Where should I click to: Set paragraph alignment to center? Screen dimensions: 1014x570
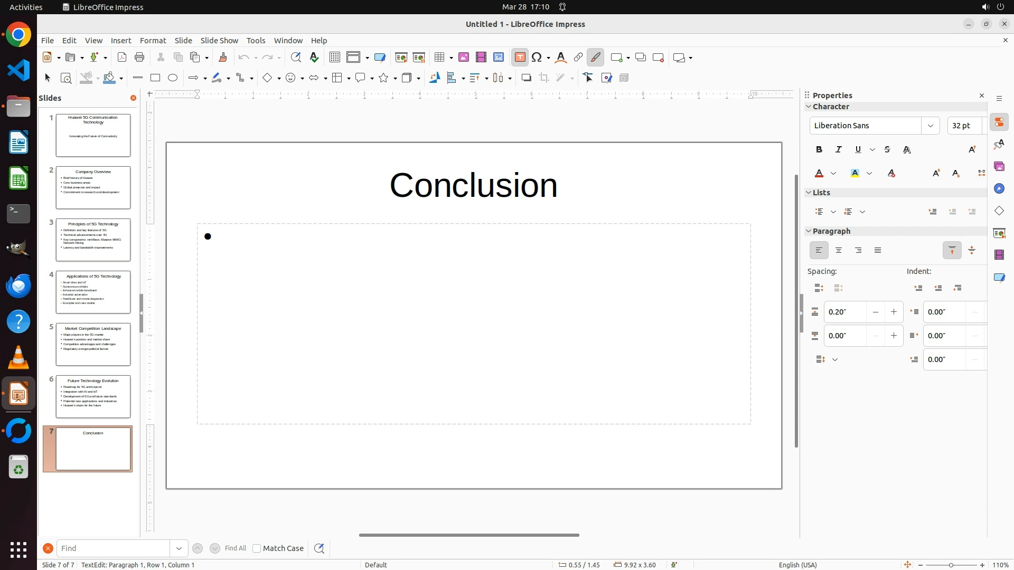tap(839, 251)
